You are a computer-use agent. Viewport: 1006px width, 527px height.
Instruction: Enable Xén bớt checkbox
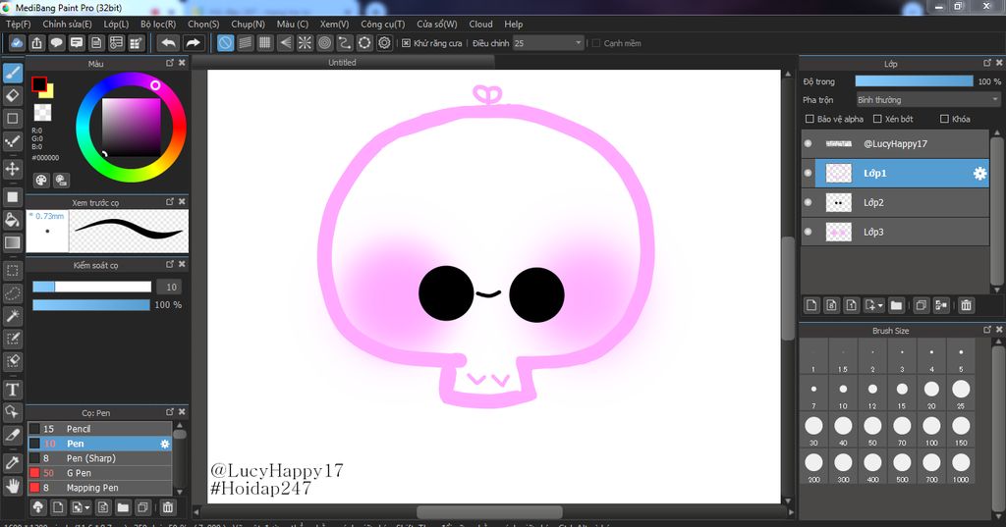(877, 119)
